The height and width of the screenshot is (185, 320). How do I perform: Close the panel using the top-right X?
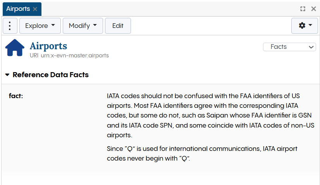tap(313, 9)
